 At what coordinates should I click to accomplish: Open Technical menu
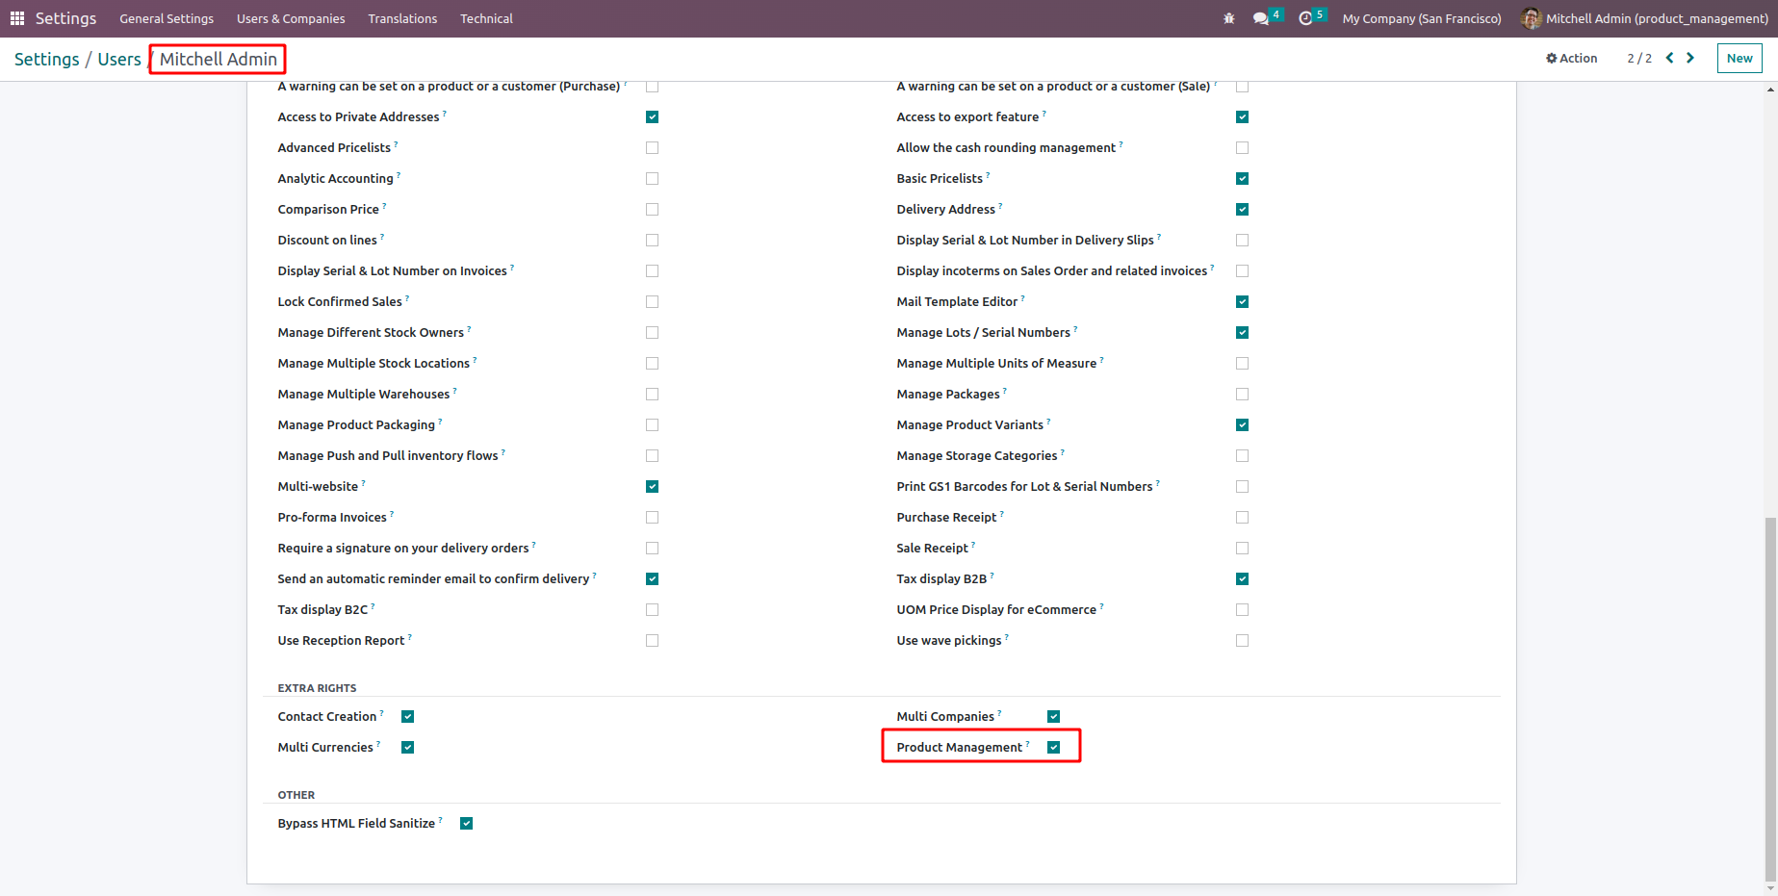(486, 18)
